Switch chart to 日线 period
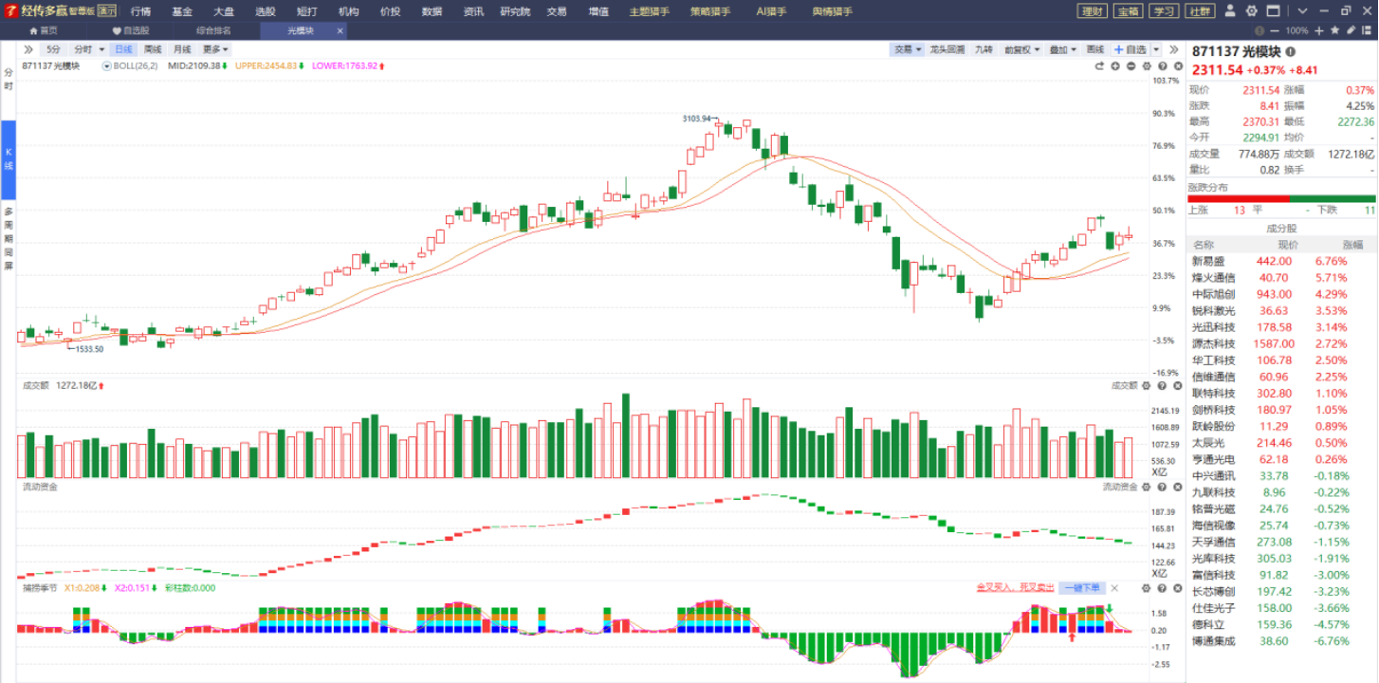1379x683 pixels. click(x=123, y=49)
